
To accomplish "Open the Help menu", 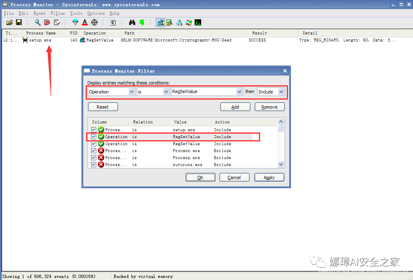I will (x=114, y=13).
